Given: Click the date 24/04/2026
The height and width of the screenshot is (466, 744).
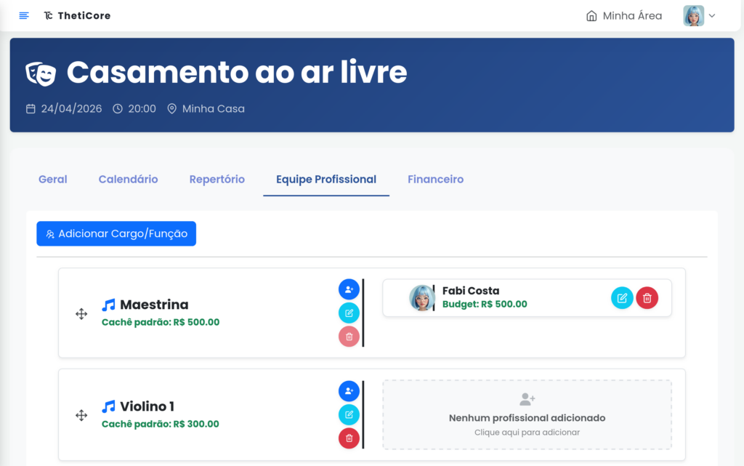Looking at the screenshot, I should pyautogui.click(x=71, y=108).
